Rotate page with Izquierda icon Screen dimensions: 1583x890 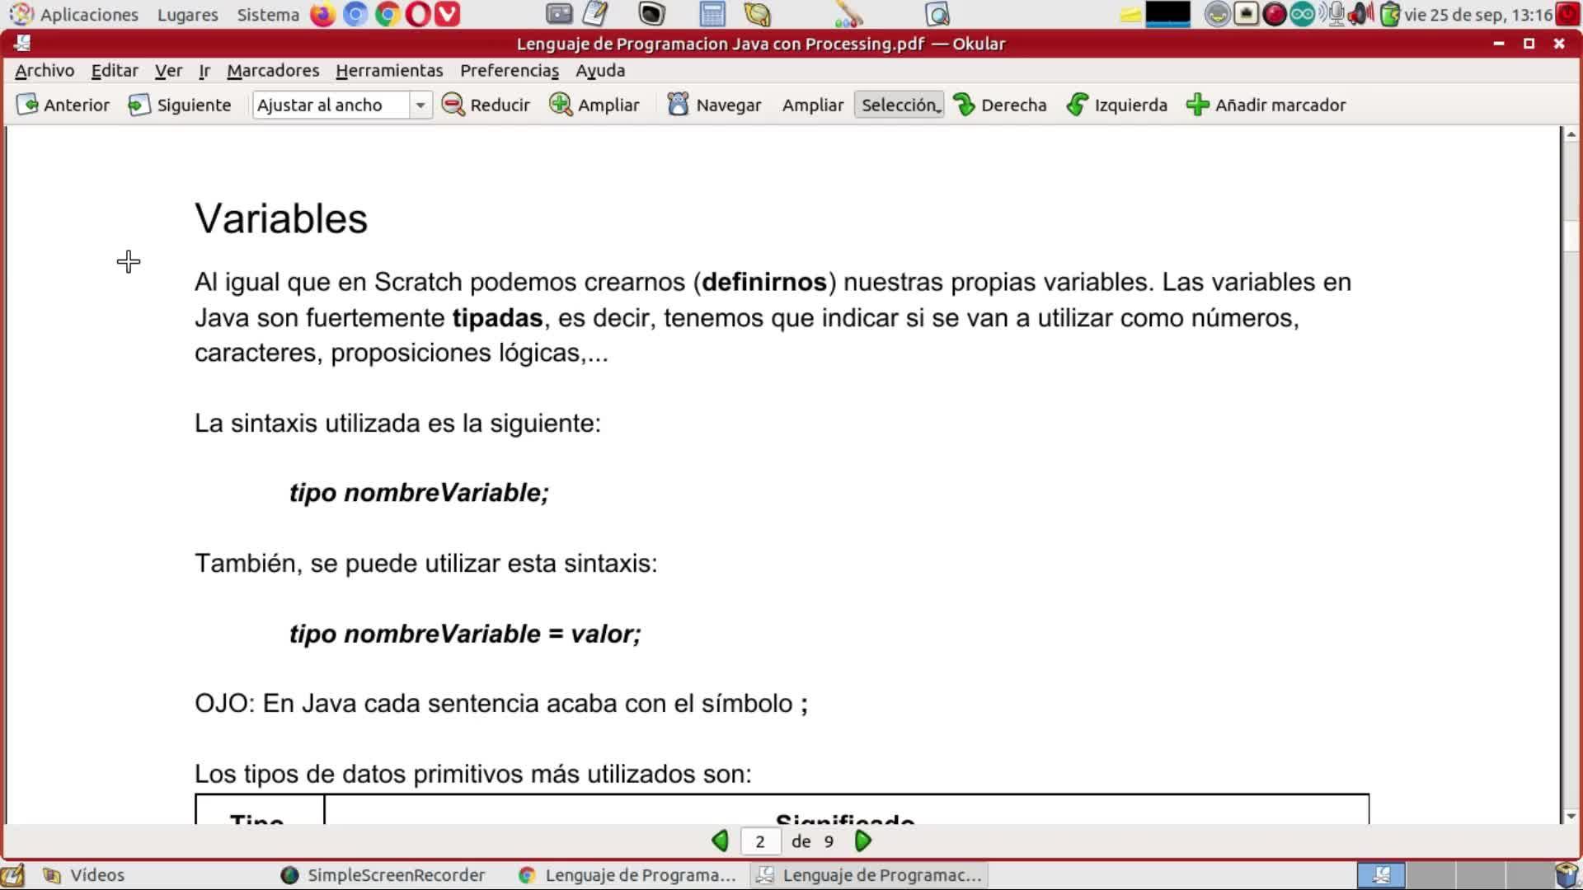(1077, 105)
